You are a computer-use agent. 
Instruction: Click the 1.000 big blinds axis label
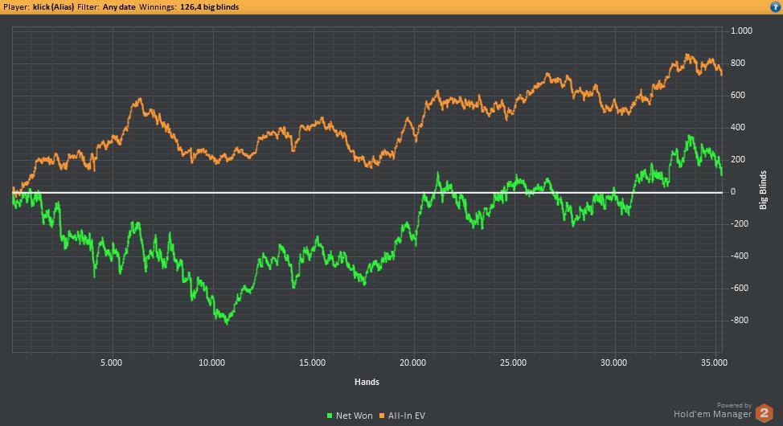pyautogui.click(x=741, y=31)
